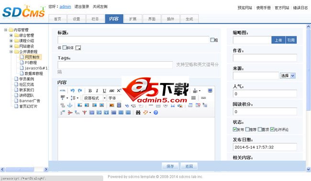Screen dimensions: 311x181
Task: Open the 选择 source dropdown
Action: click(x=288, y=75)
